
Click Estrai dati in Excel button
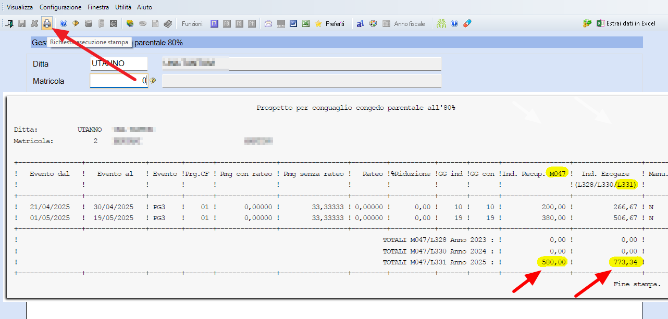pyautogui.click(x=626, y=23)
